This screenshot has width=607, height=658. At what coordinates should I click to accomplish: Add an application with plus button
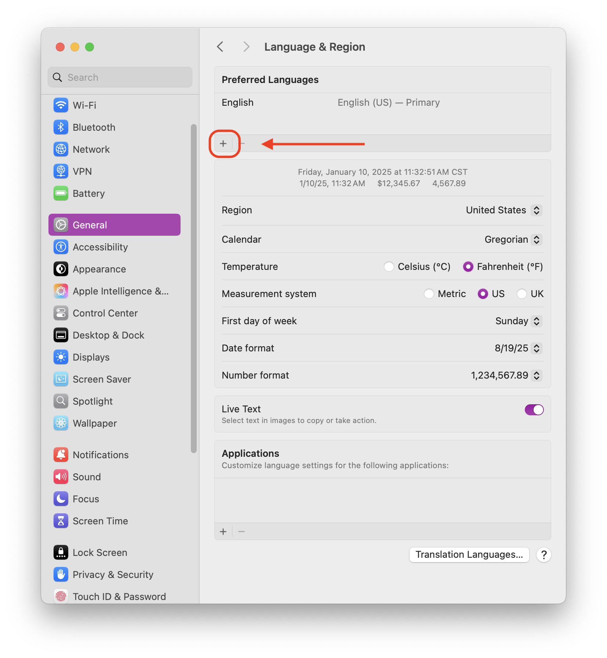point(223,532)
